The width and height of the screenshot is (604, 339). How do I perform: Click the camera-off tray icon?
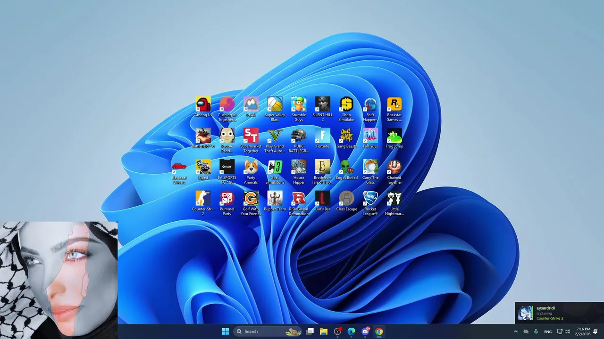526,331
